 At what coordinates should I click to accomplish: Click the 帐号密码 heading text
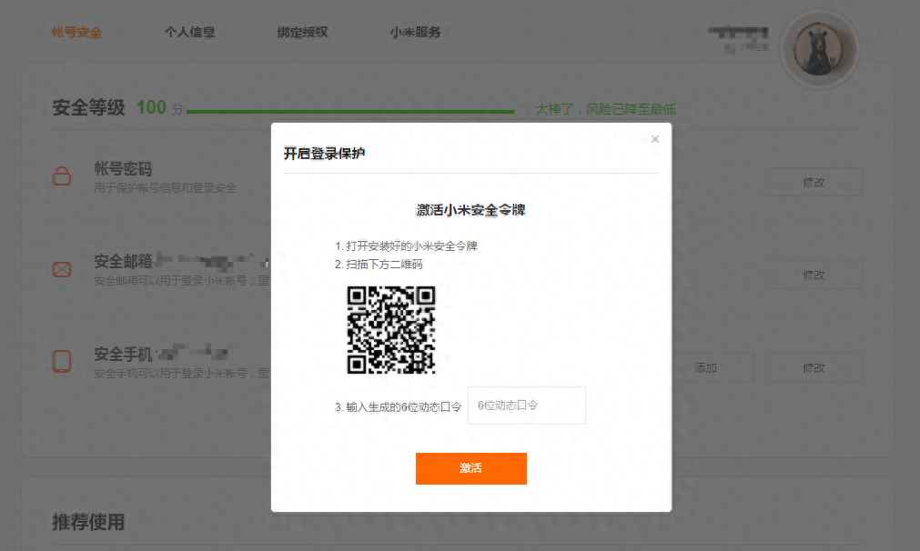pos(123,169)
